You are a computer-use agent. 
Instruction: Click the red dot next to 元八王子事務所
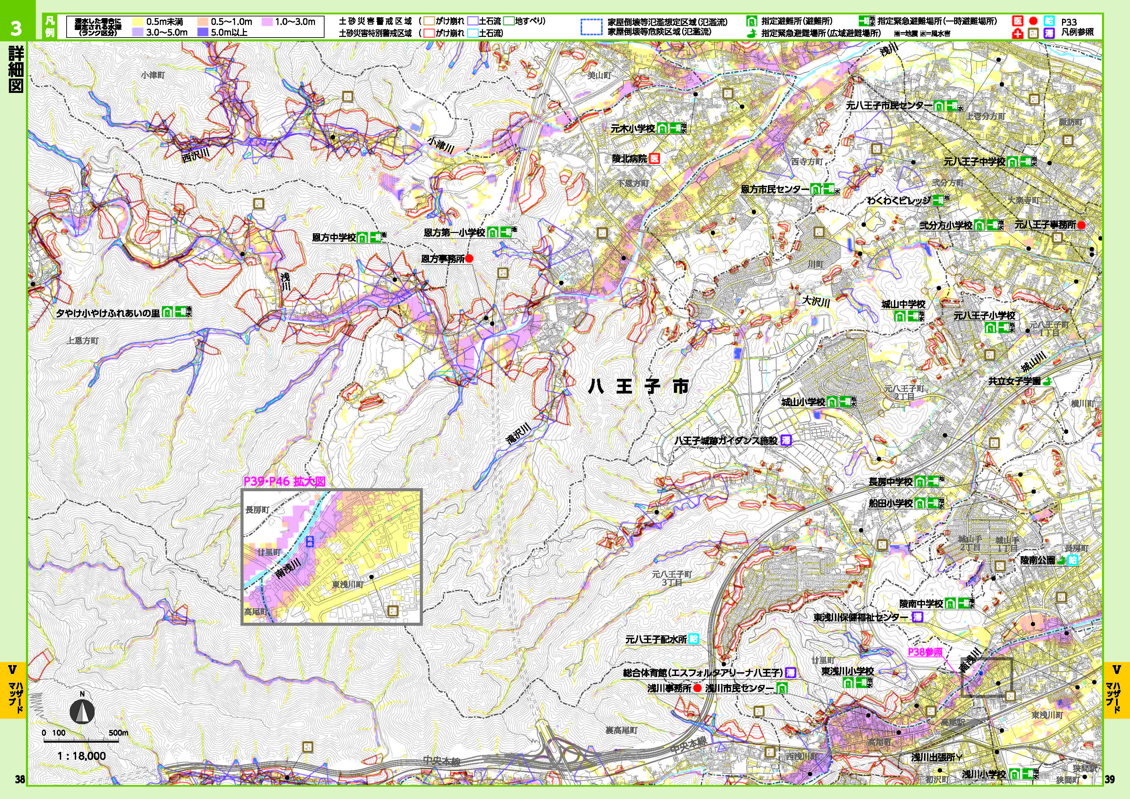point(1081,225)
